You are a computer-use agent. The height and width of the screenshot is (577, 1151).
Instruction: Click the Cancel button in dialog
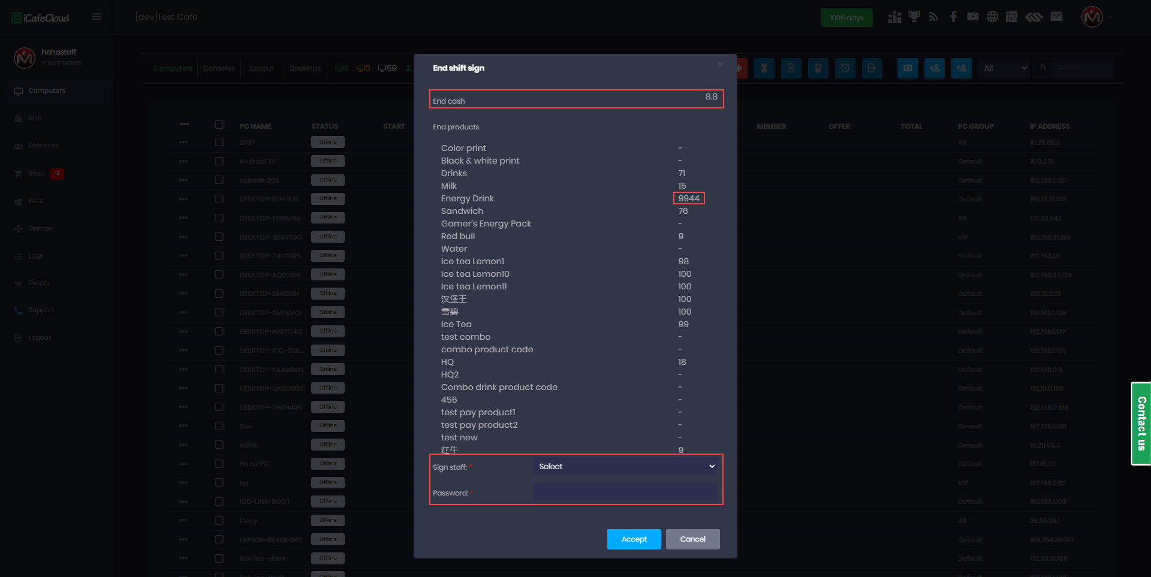point(692,539)
